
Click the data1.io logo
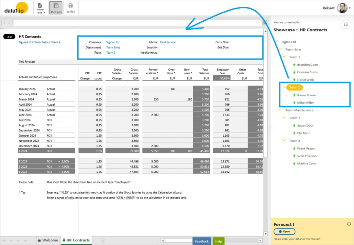tap(16, 8)
